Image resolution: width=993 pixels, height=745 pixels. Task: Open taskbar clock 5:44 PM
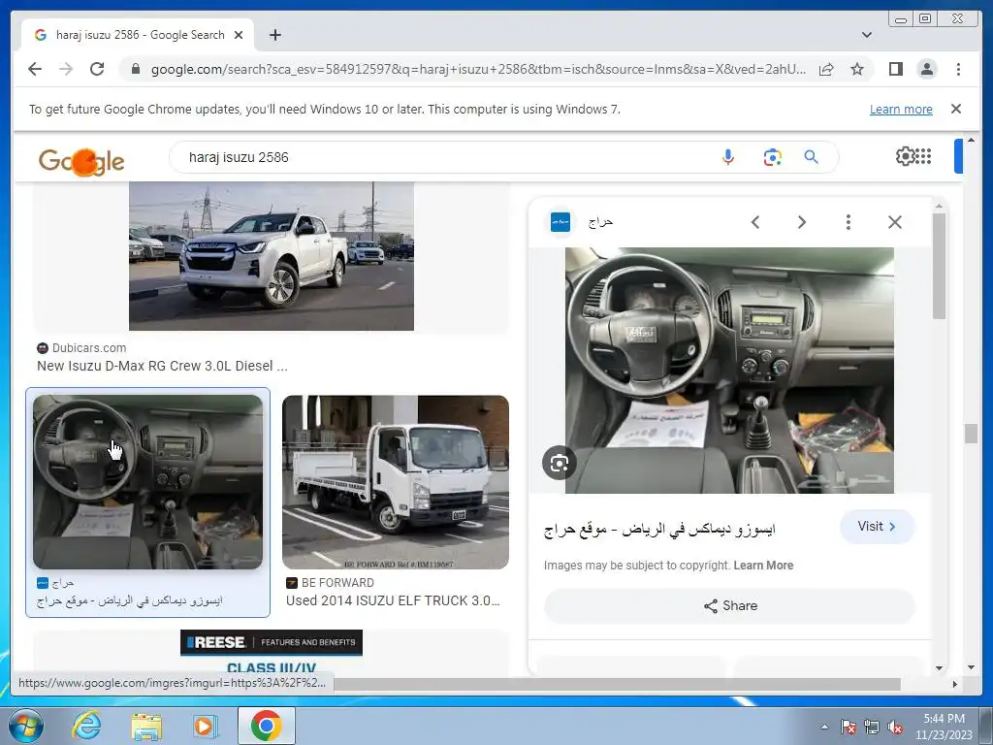[944, 727]
